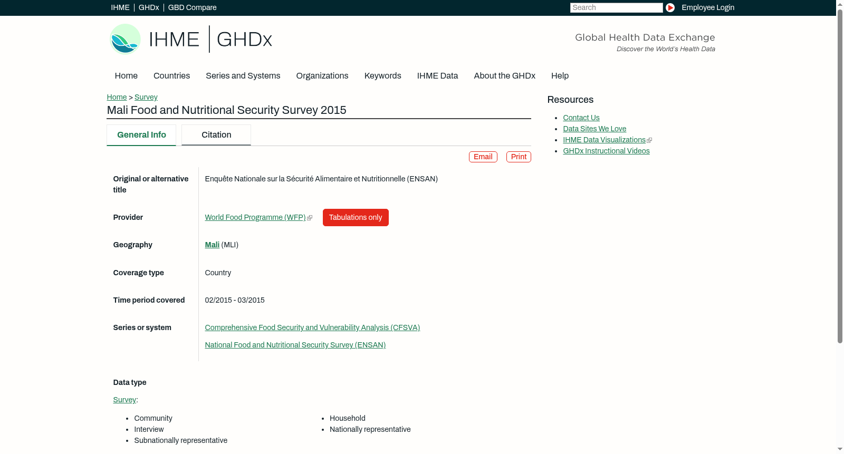Open the Keywords menu item
The image size is (844, 454).
click(383, 76)
